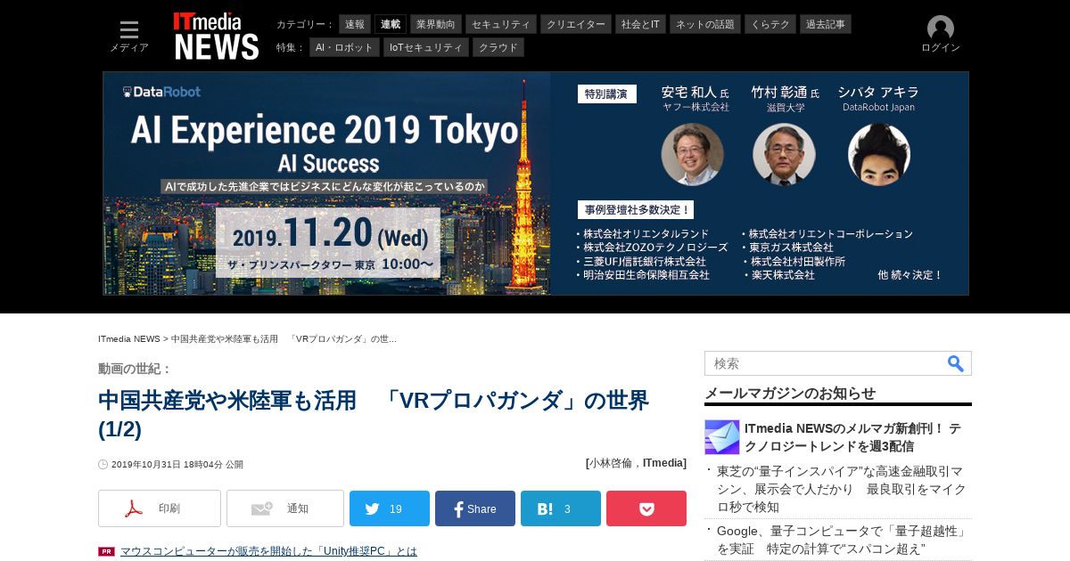Click the login user avatar icon
The width and height of the screenshot is (1070, 561).
[941, 28]
